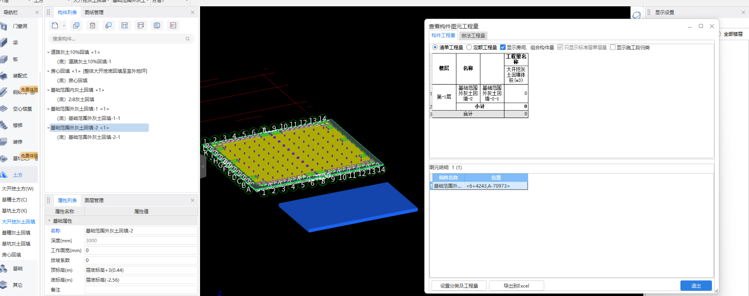Image resolution: width=749 pixels, height=296 pixels.
Task: Click the blue 退出 button
Action: pyautogui.click(x=696, y=286)
